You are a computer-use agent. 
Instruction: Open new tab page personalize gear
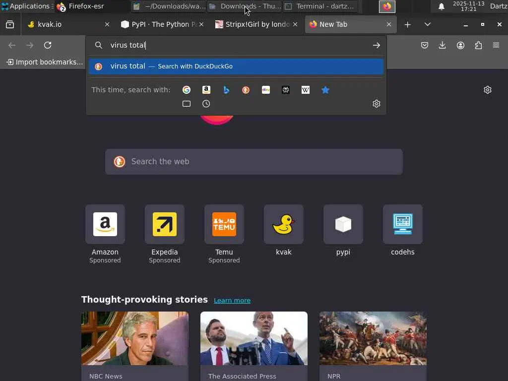(488, 90)
